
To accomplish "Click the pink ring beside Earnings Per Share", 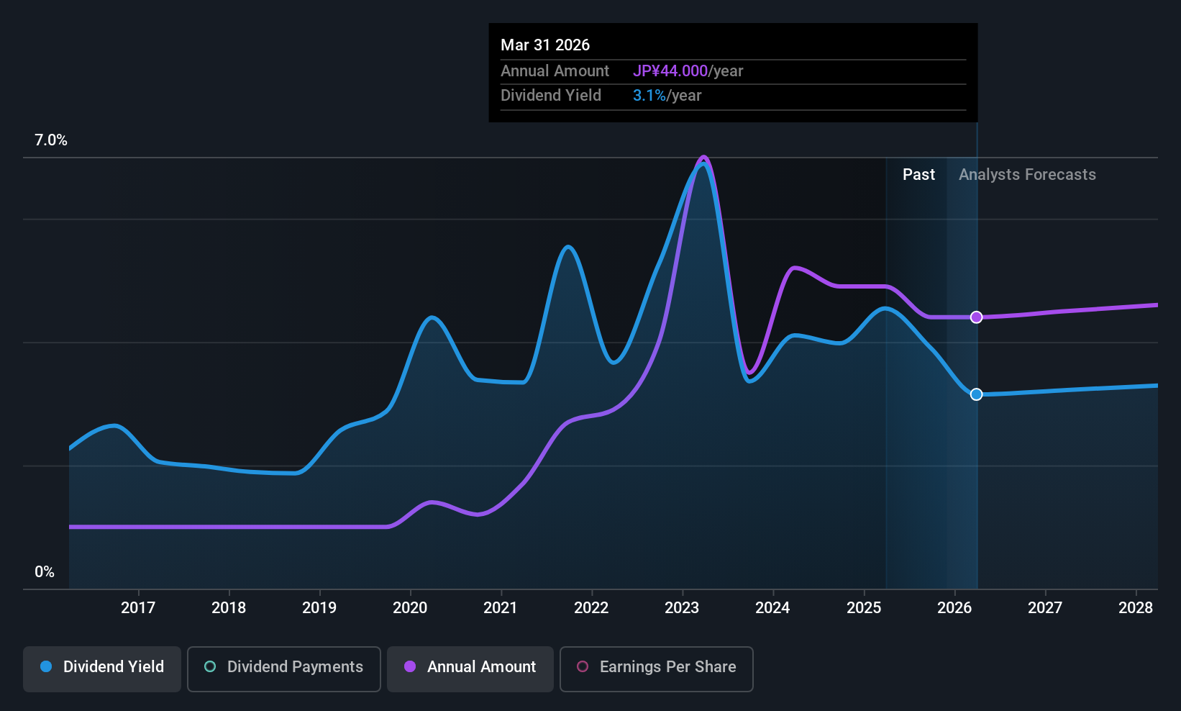I will click(x=583, y=667).
